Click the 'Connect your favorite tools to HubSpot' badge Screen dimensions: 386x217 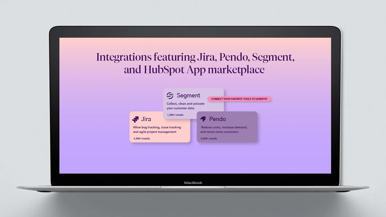coord(239,99)
